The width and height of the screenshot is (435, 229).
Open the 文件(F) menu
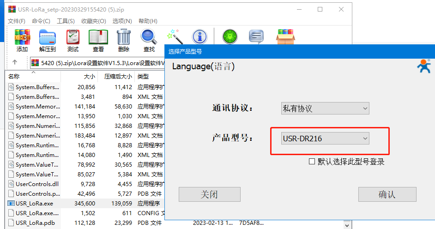(16, 21)
